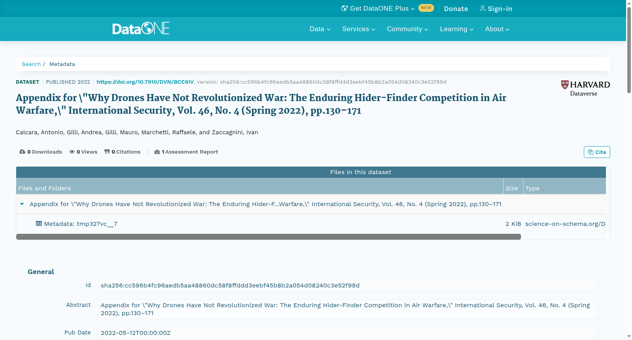The width and height of the screenshot is (632, 340).
Task: Open the Get DataONE Plus dropdown
Action: 378,8
